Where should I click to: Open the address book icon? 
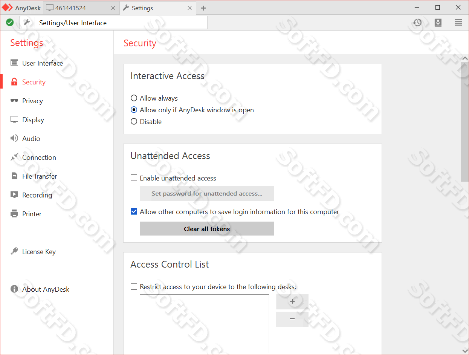point(438,23)
